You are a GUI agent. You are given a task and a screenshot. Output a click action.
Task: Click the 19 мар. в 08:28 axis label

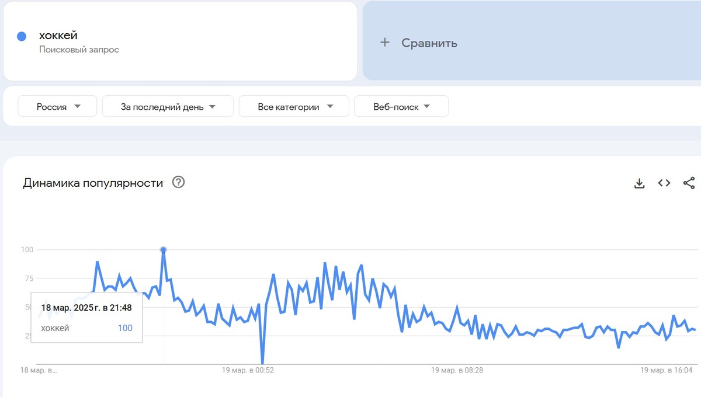[457, 370]
